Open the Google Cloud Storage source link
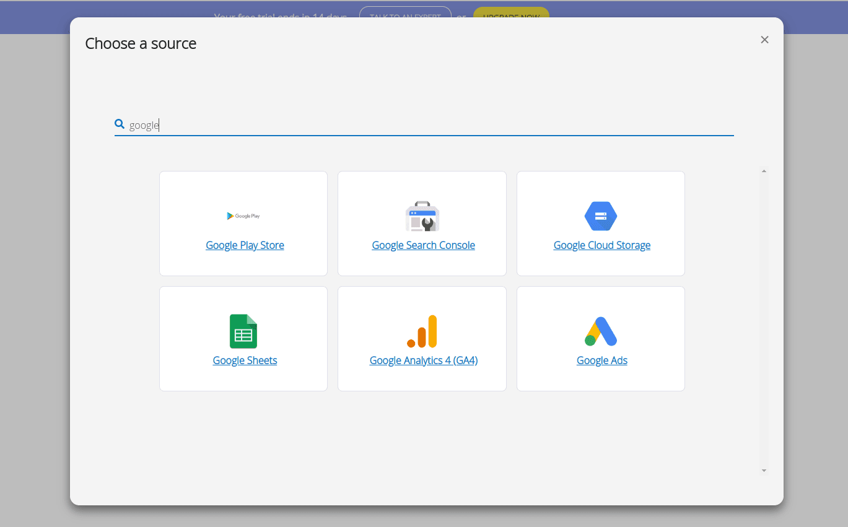This screenshot has height=527, width=848. tap(601, 245)
